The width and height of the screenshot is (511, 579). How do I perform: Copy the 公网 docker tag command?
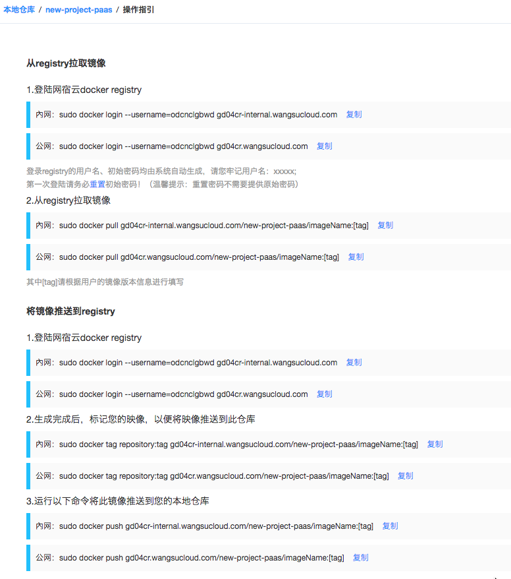click(405, 476)
